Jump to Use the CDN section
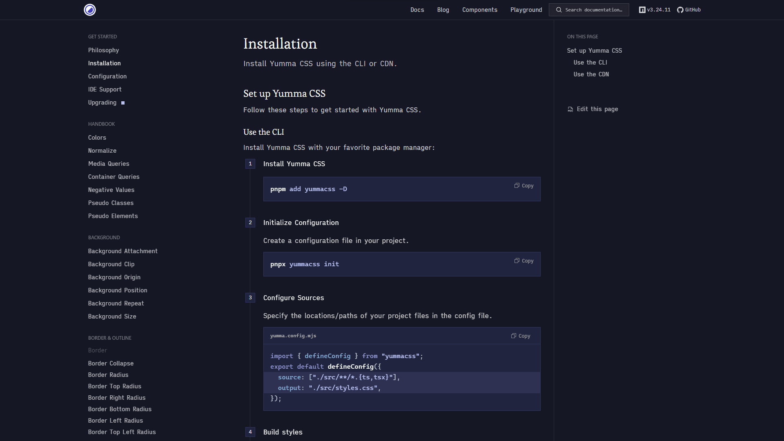784x441 pixels. [x=591, y=74]
